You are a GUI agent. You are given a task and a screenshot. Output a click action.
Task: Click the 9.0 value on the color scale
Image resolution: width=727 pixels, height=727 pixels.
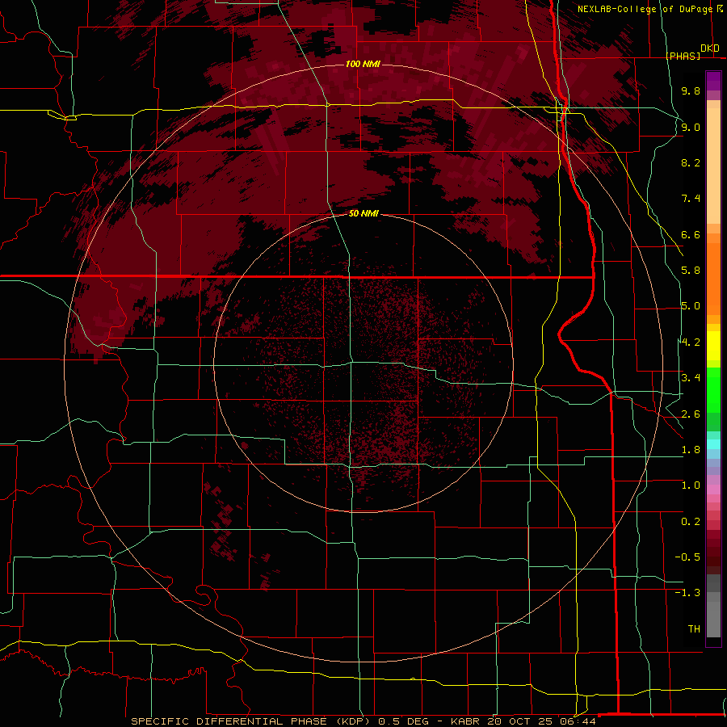click(691, 127)
